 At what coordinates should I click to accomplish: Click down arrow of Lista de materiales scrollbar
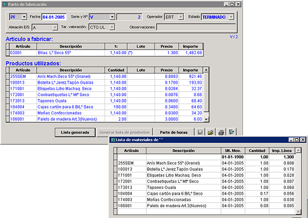[298, 212]
